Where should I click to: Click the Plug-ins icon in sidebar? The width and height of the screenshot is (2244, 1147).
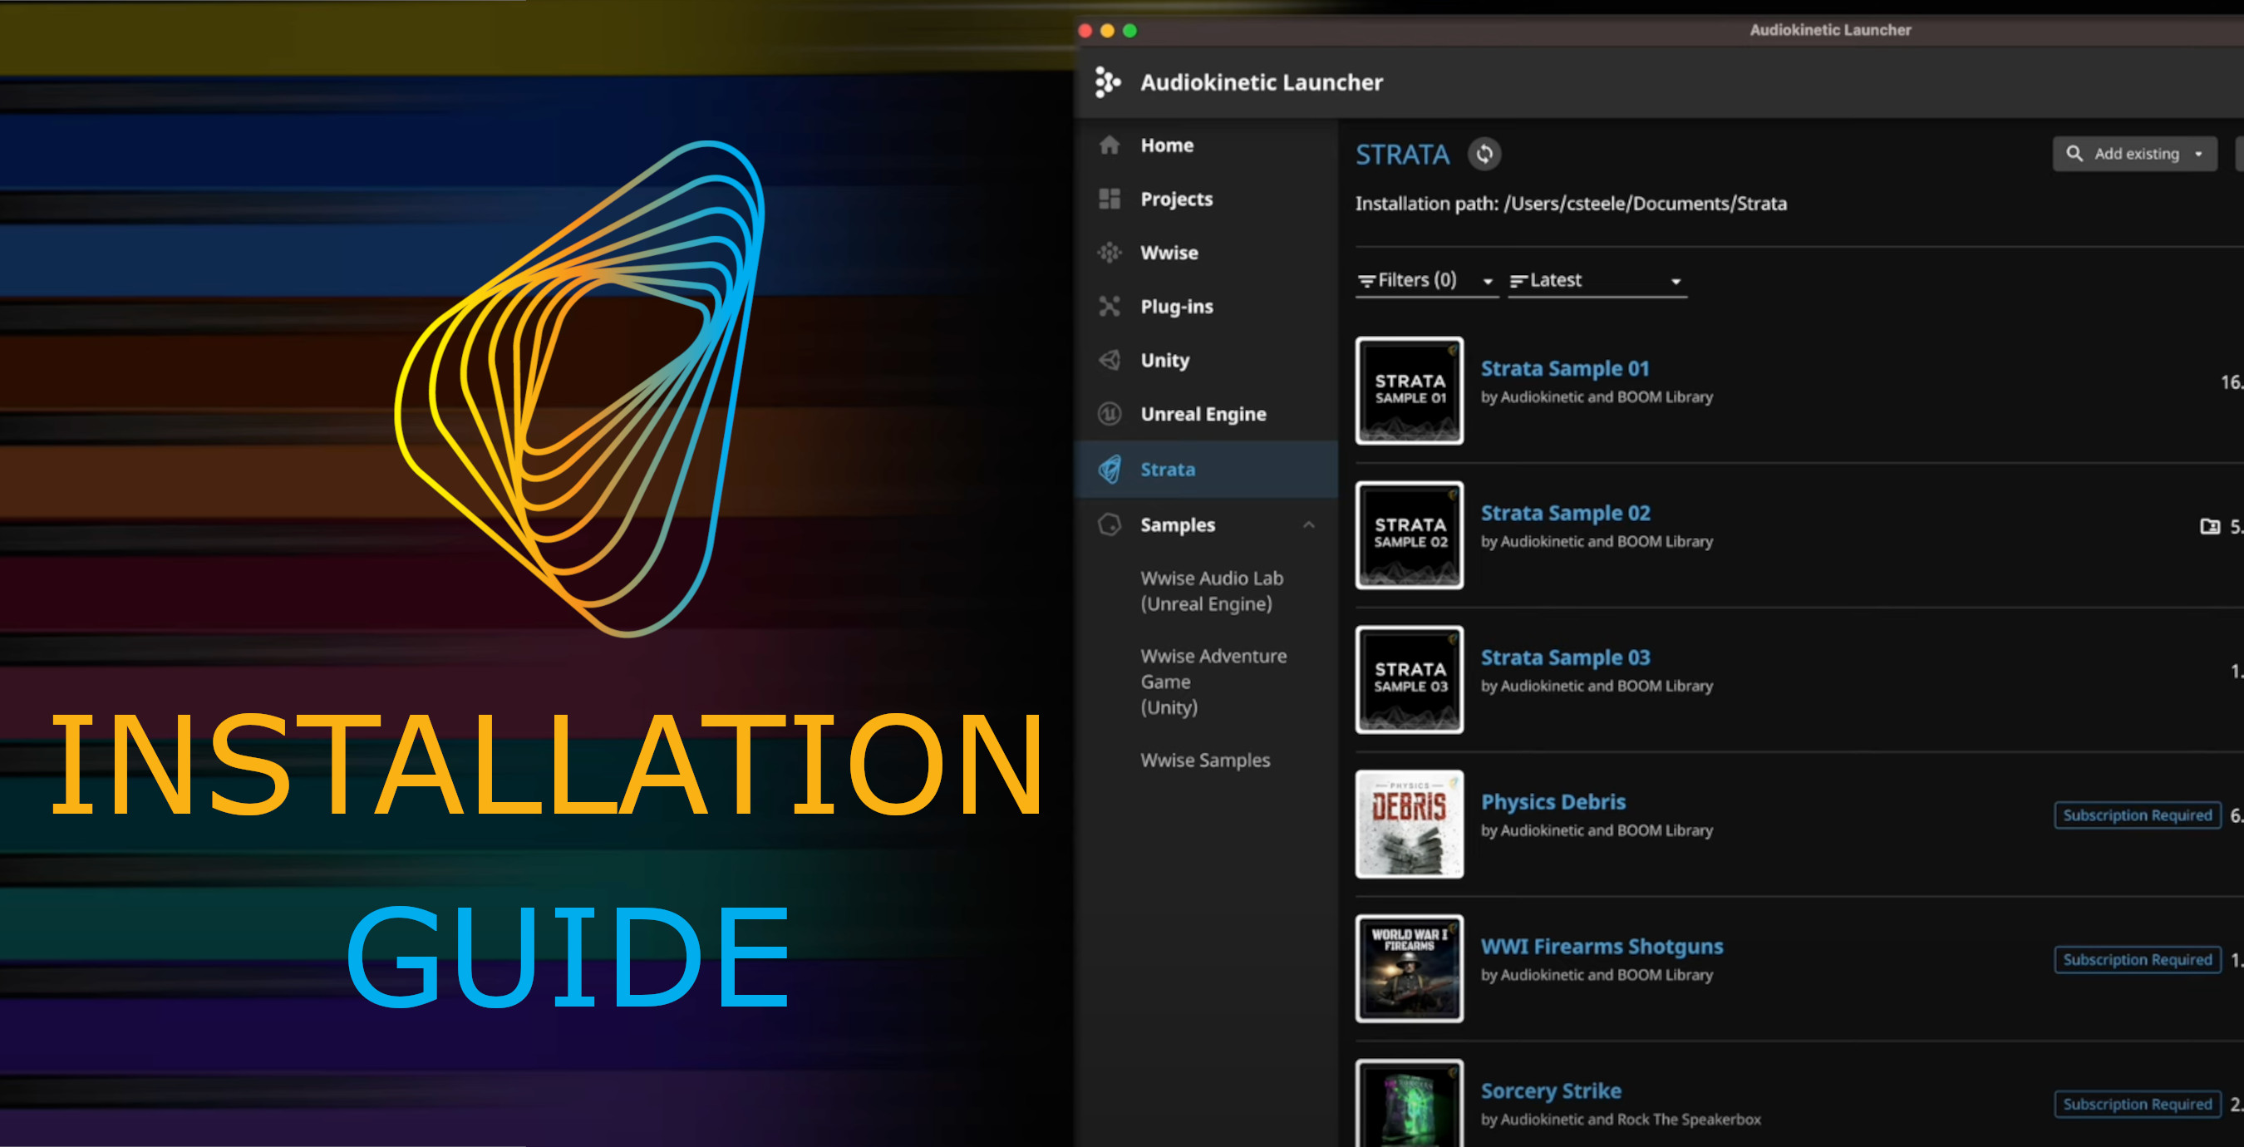point(1109,306)
